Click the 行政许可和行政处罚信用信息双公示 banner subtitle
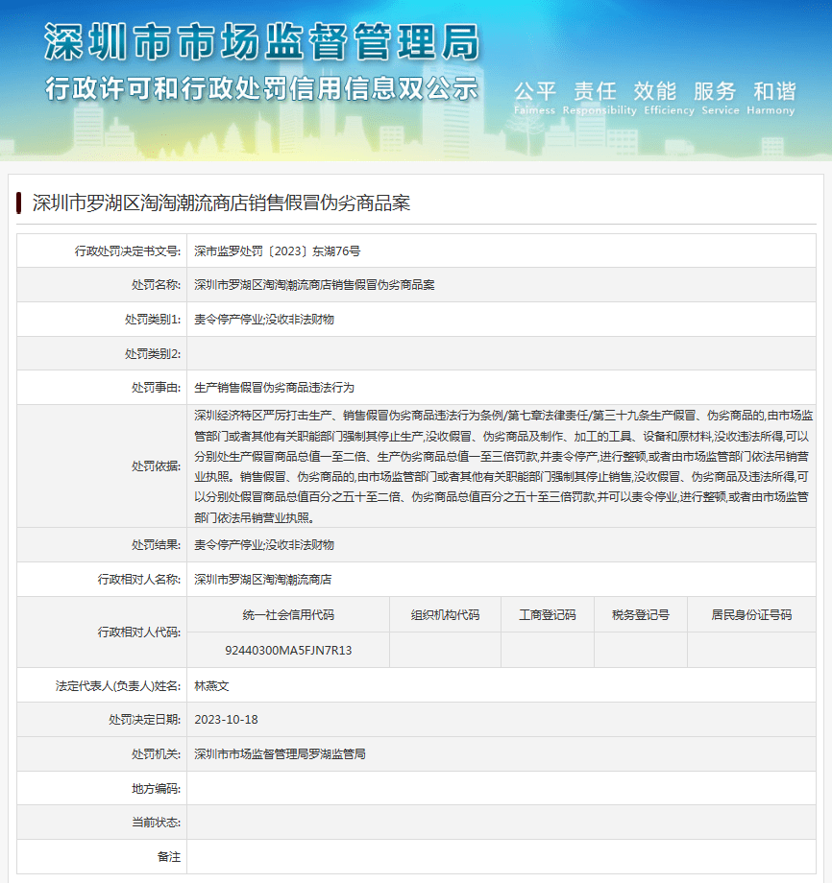832x883 pixels. [261, 89]
